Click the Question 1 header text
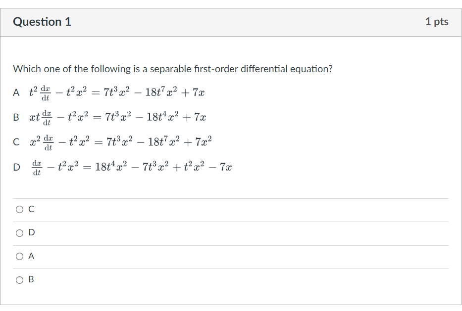Viewport: 462px width, 311px height. click(x=42, y=22)
